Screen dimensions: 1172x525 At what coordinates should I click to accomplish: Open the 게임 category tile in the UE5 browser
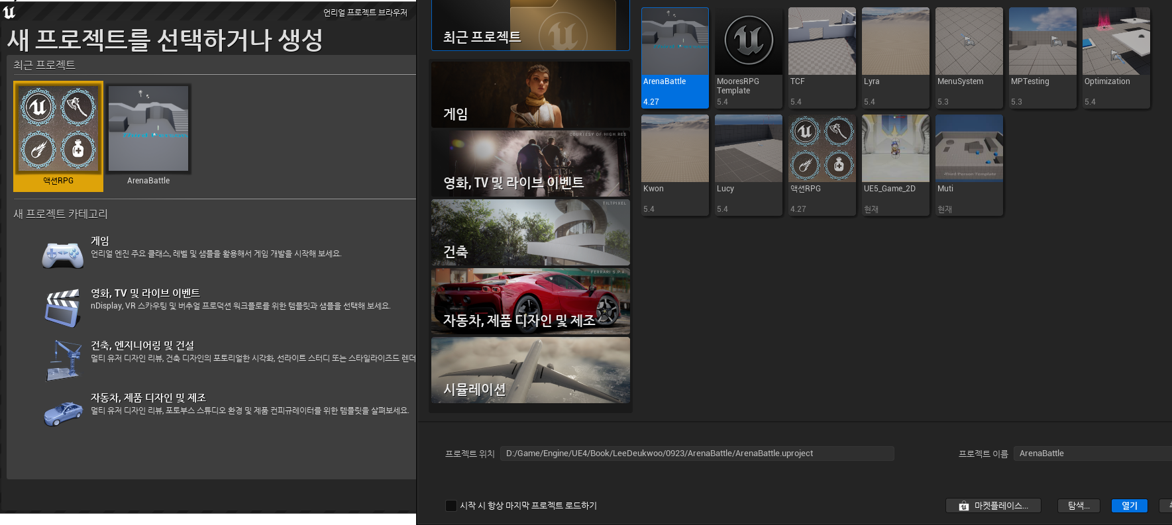coord(530,95)
